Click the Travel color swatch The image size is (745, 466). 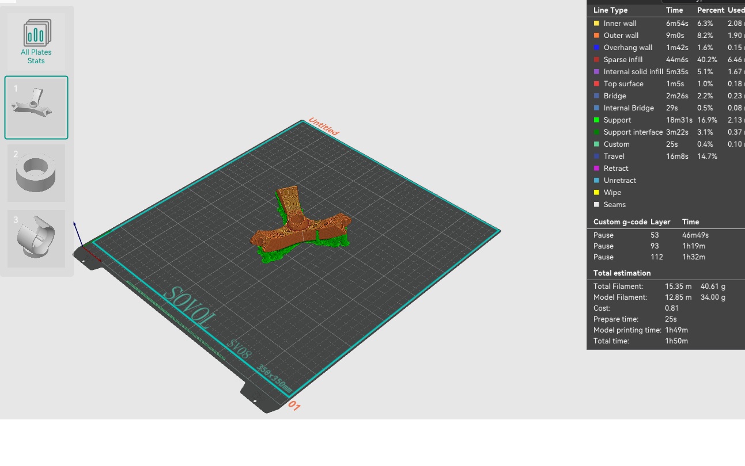coord(596,156)
